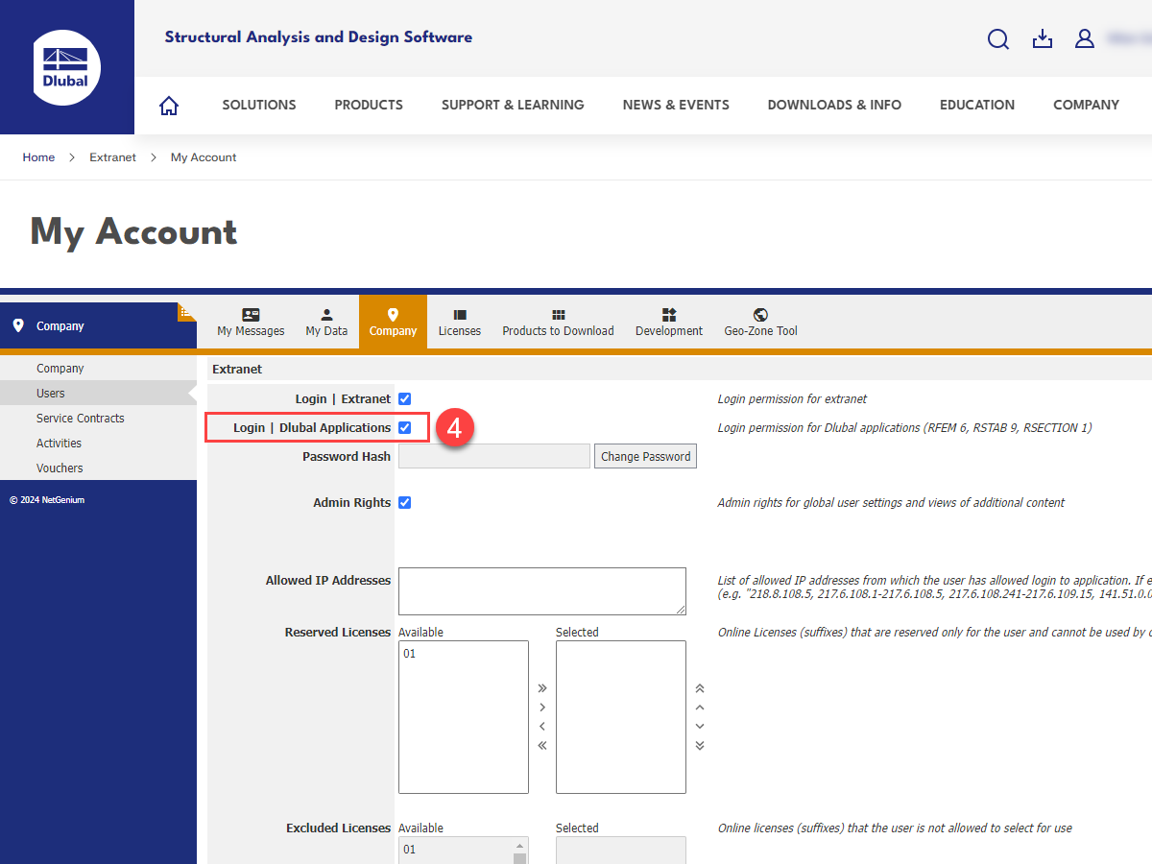Screen dimensions: 1152x864
Task: Open the SUPPORT & LEARNING menu
Action: coord(513,106)
